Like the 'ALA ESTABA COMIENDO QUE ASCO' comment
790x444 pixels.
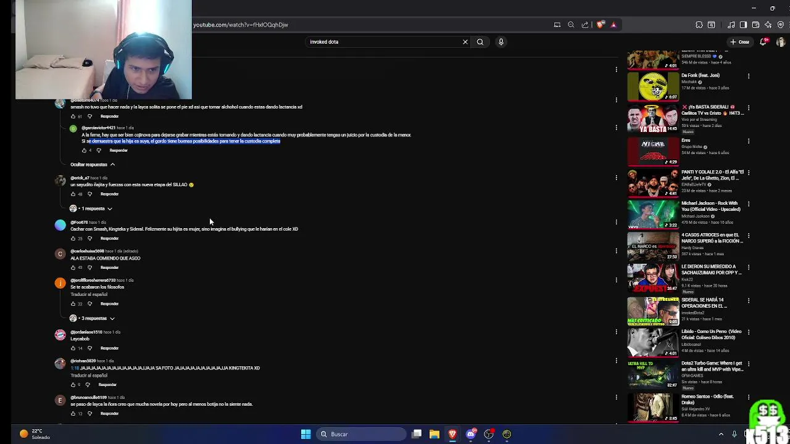pos(73,268)
